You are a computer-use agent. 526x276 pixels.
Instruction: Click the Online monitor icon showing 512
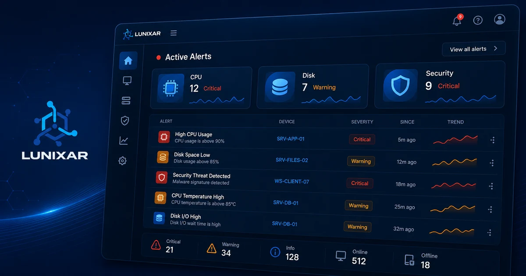[x=341, y=256]
